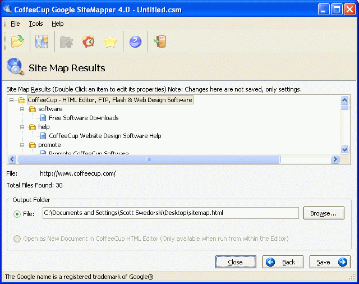The image size is (359, 284).
Task: Click the Browse... button
Action: point(324,213)
